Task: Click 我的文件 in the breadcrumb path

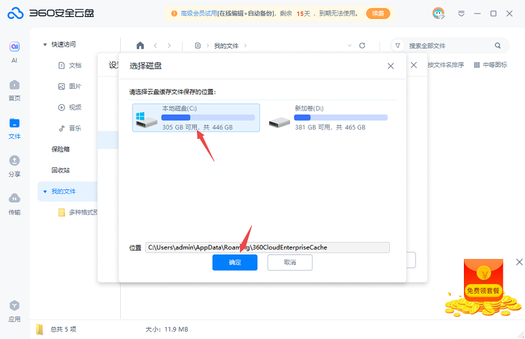Action: [226, 46]
